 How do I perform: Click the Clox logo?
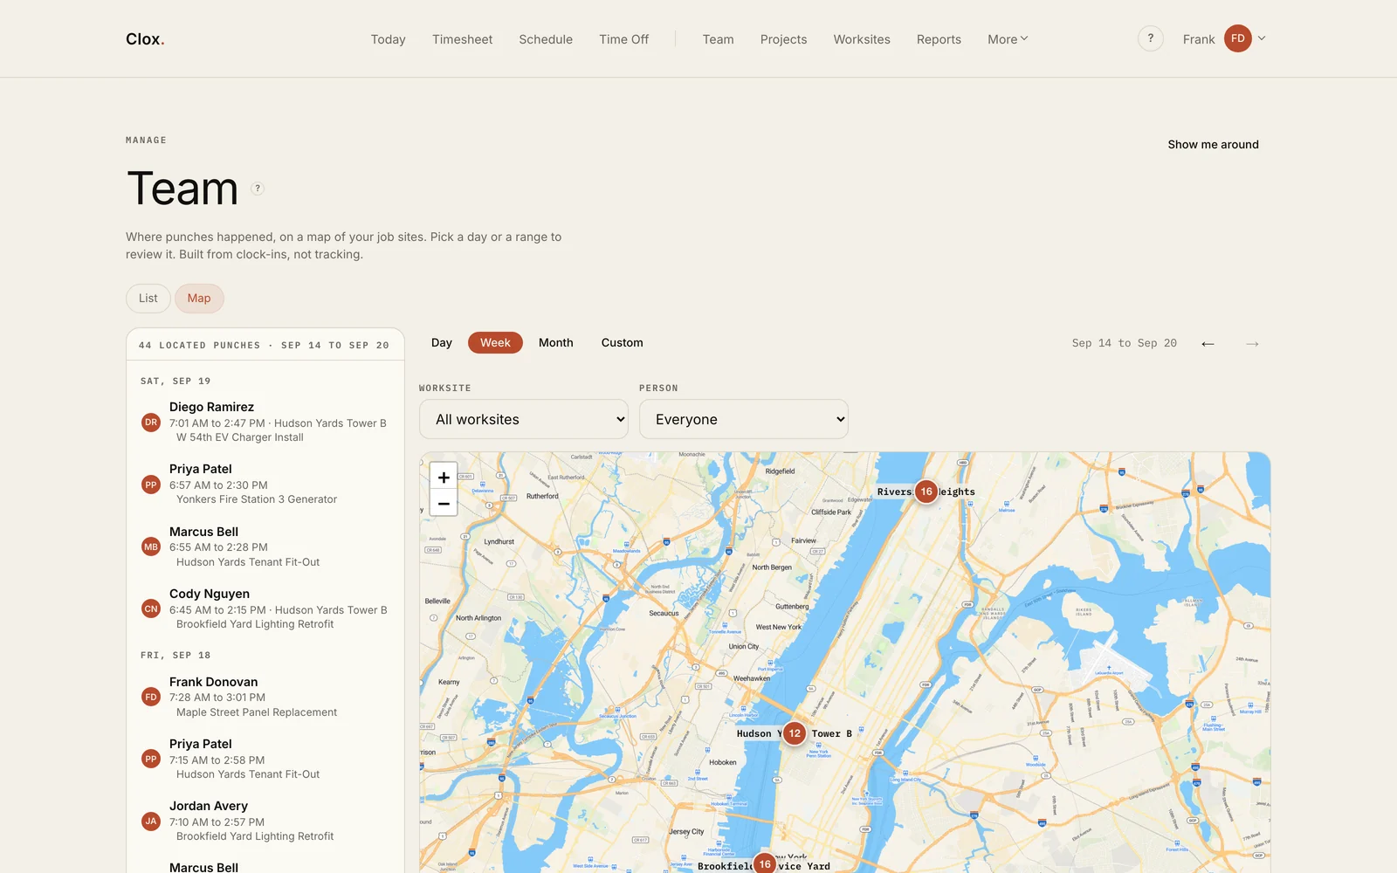point(145,39)
